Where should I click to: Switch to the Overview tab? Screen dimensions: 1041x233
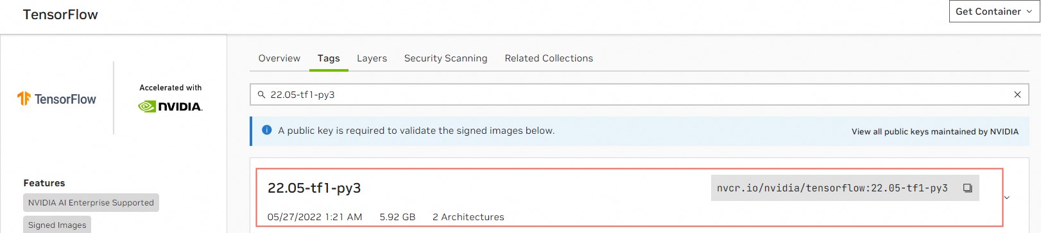coord(279,58)
